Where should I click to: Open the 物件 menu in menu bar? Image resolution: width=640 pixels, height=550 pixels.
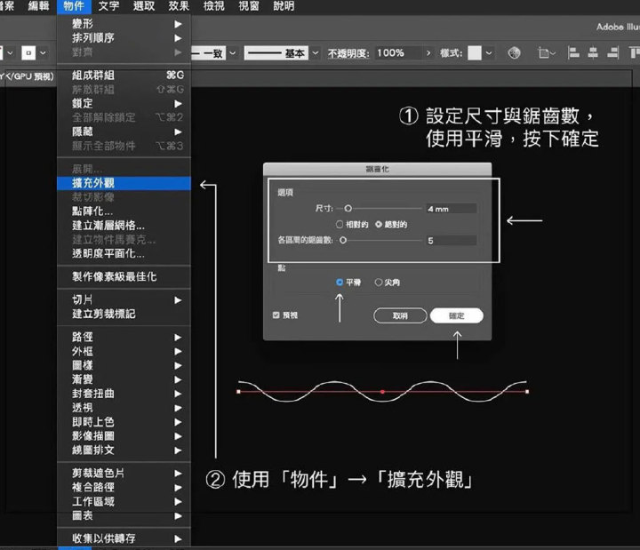pyautogui.click(x=74, y=6)
